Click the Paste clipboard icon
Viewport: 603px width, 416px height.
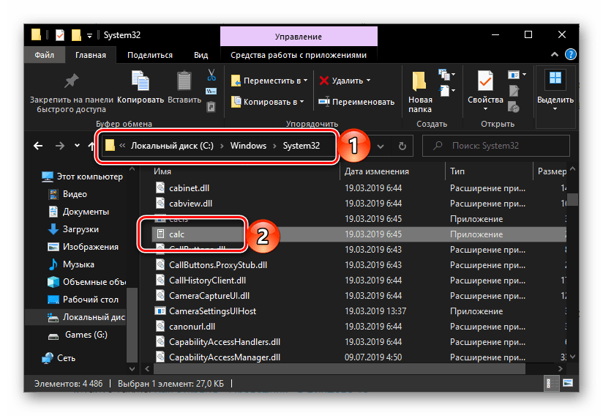tap(184, 81)
